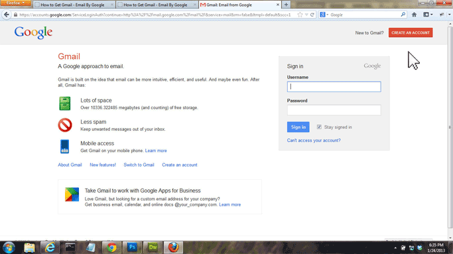453x254 pixels.
Task: Show hidden system tray icons
Action: click(395, 248)
